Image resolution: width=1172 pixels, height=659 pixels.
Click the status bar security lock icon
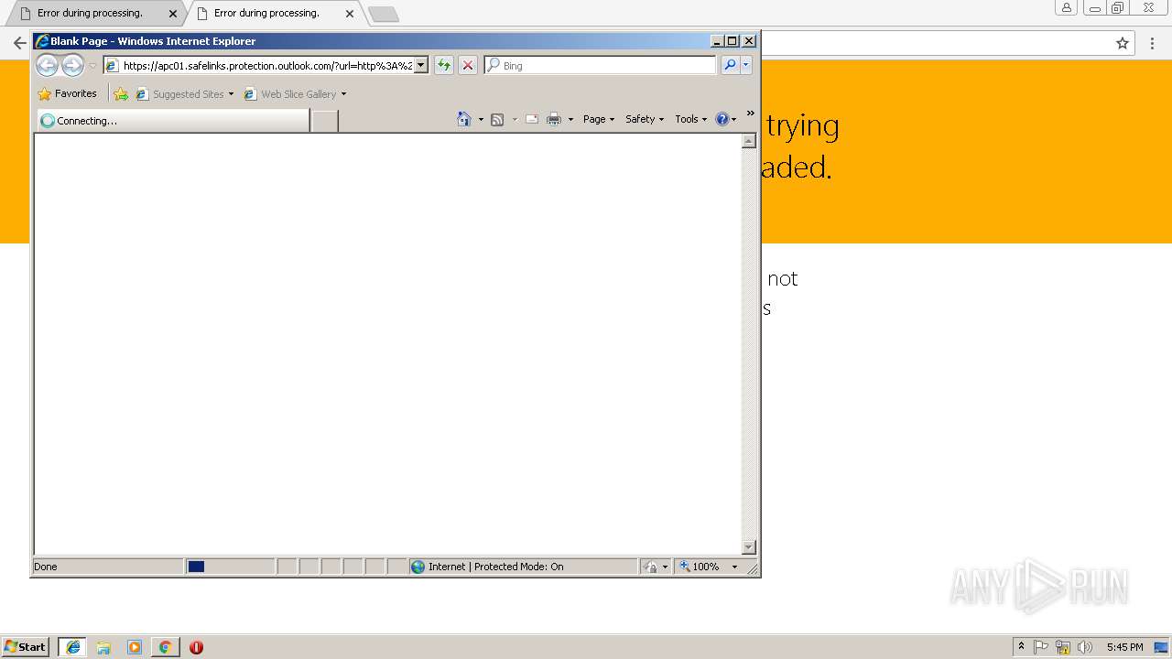650,567
